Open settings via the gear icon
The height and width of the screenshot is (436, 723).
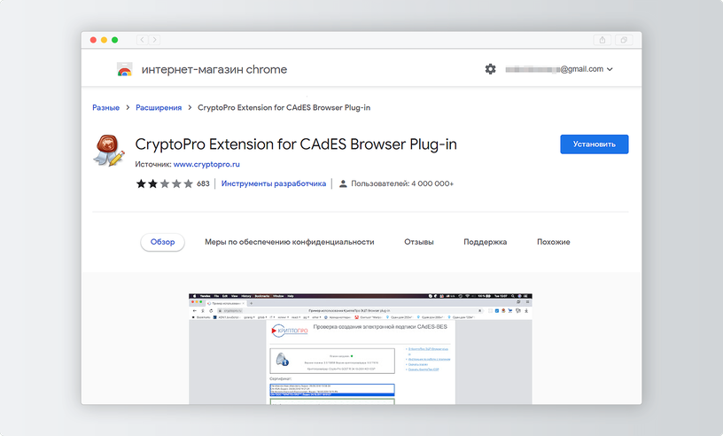coord(490,69)
